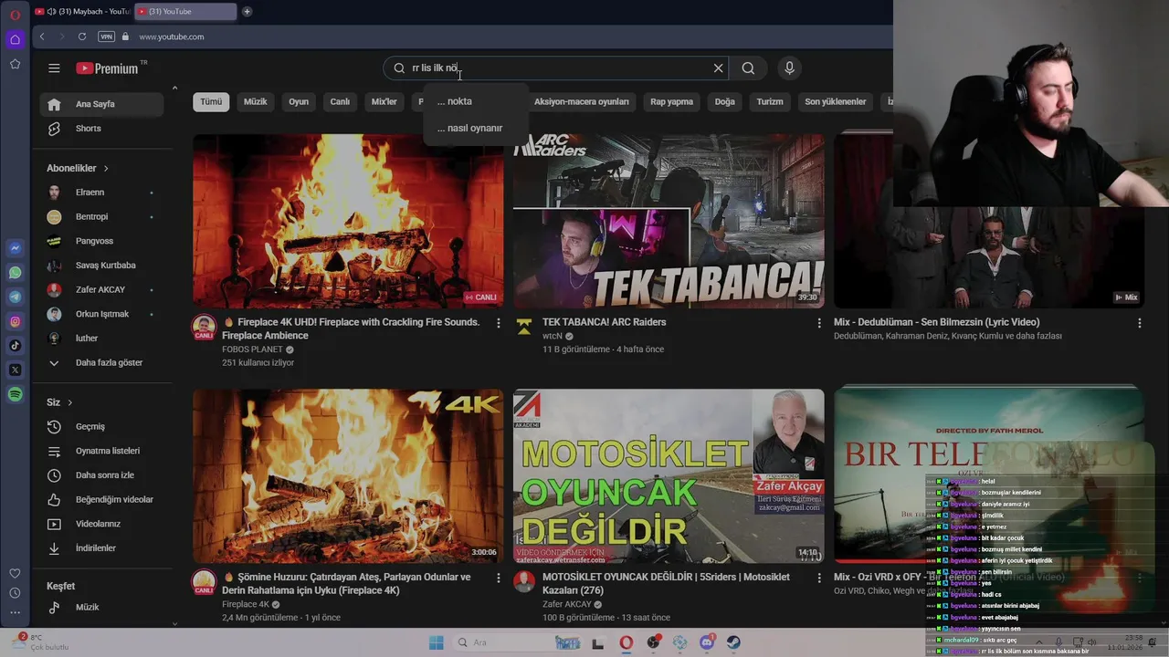This screenshot has height=657, width=1169.
Task: Open Shorts in the sidebar
Action: click(x=101, y=129)
